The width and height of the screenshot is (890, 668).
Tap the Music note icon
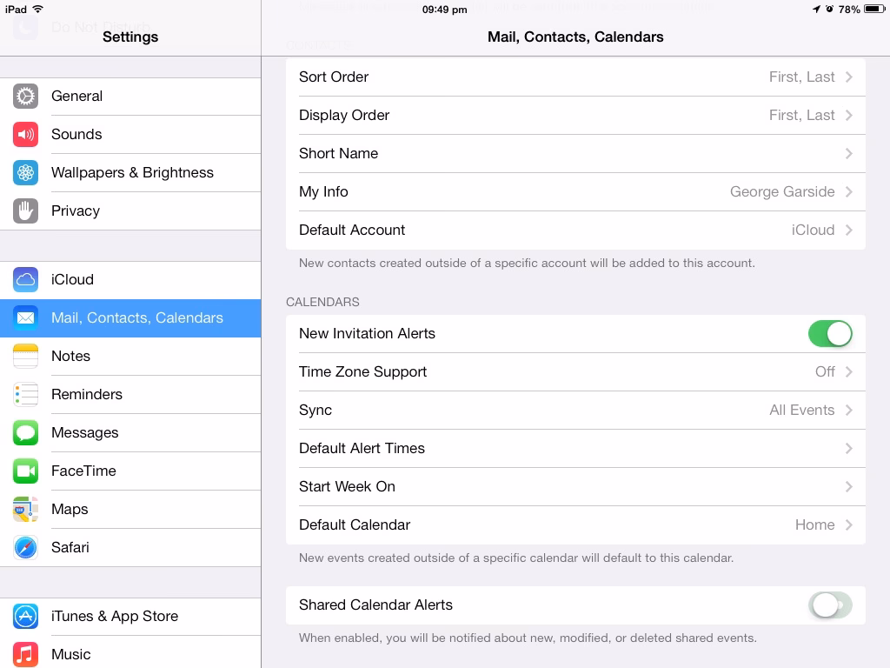(x=25, y=654)
